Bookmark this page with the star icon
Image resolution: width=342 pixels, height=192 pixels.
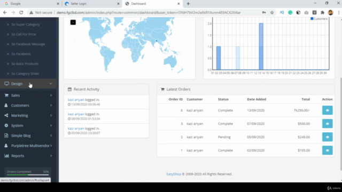272,13
